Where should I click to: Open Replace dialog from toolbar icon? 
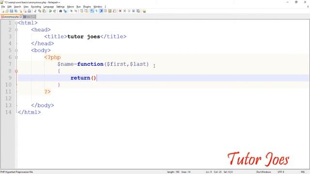click(x=65, y=11)
